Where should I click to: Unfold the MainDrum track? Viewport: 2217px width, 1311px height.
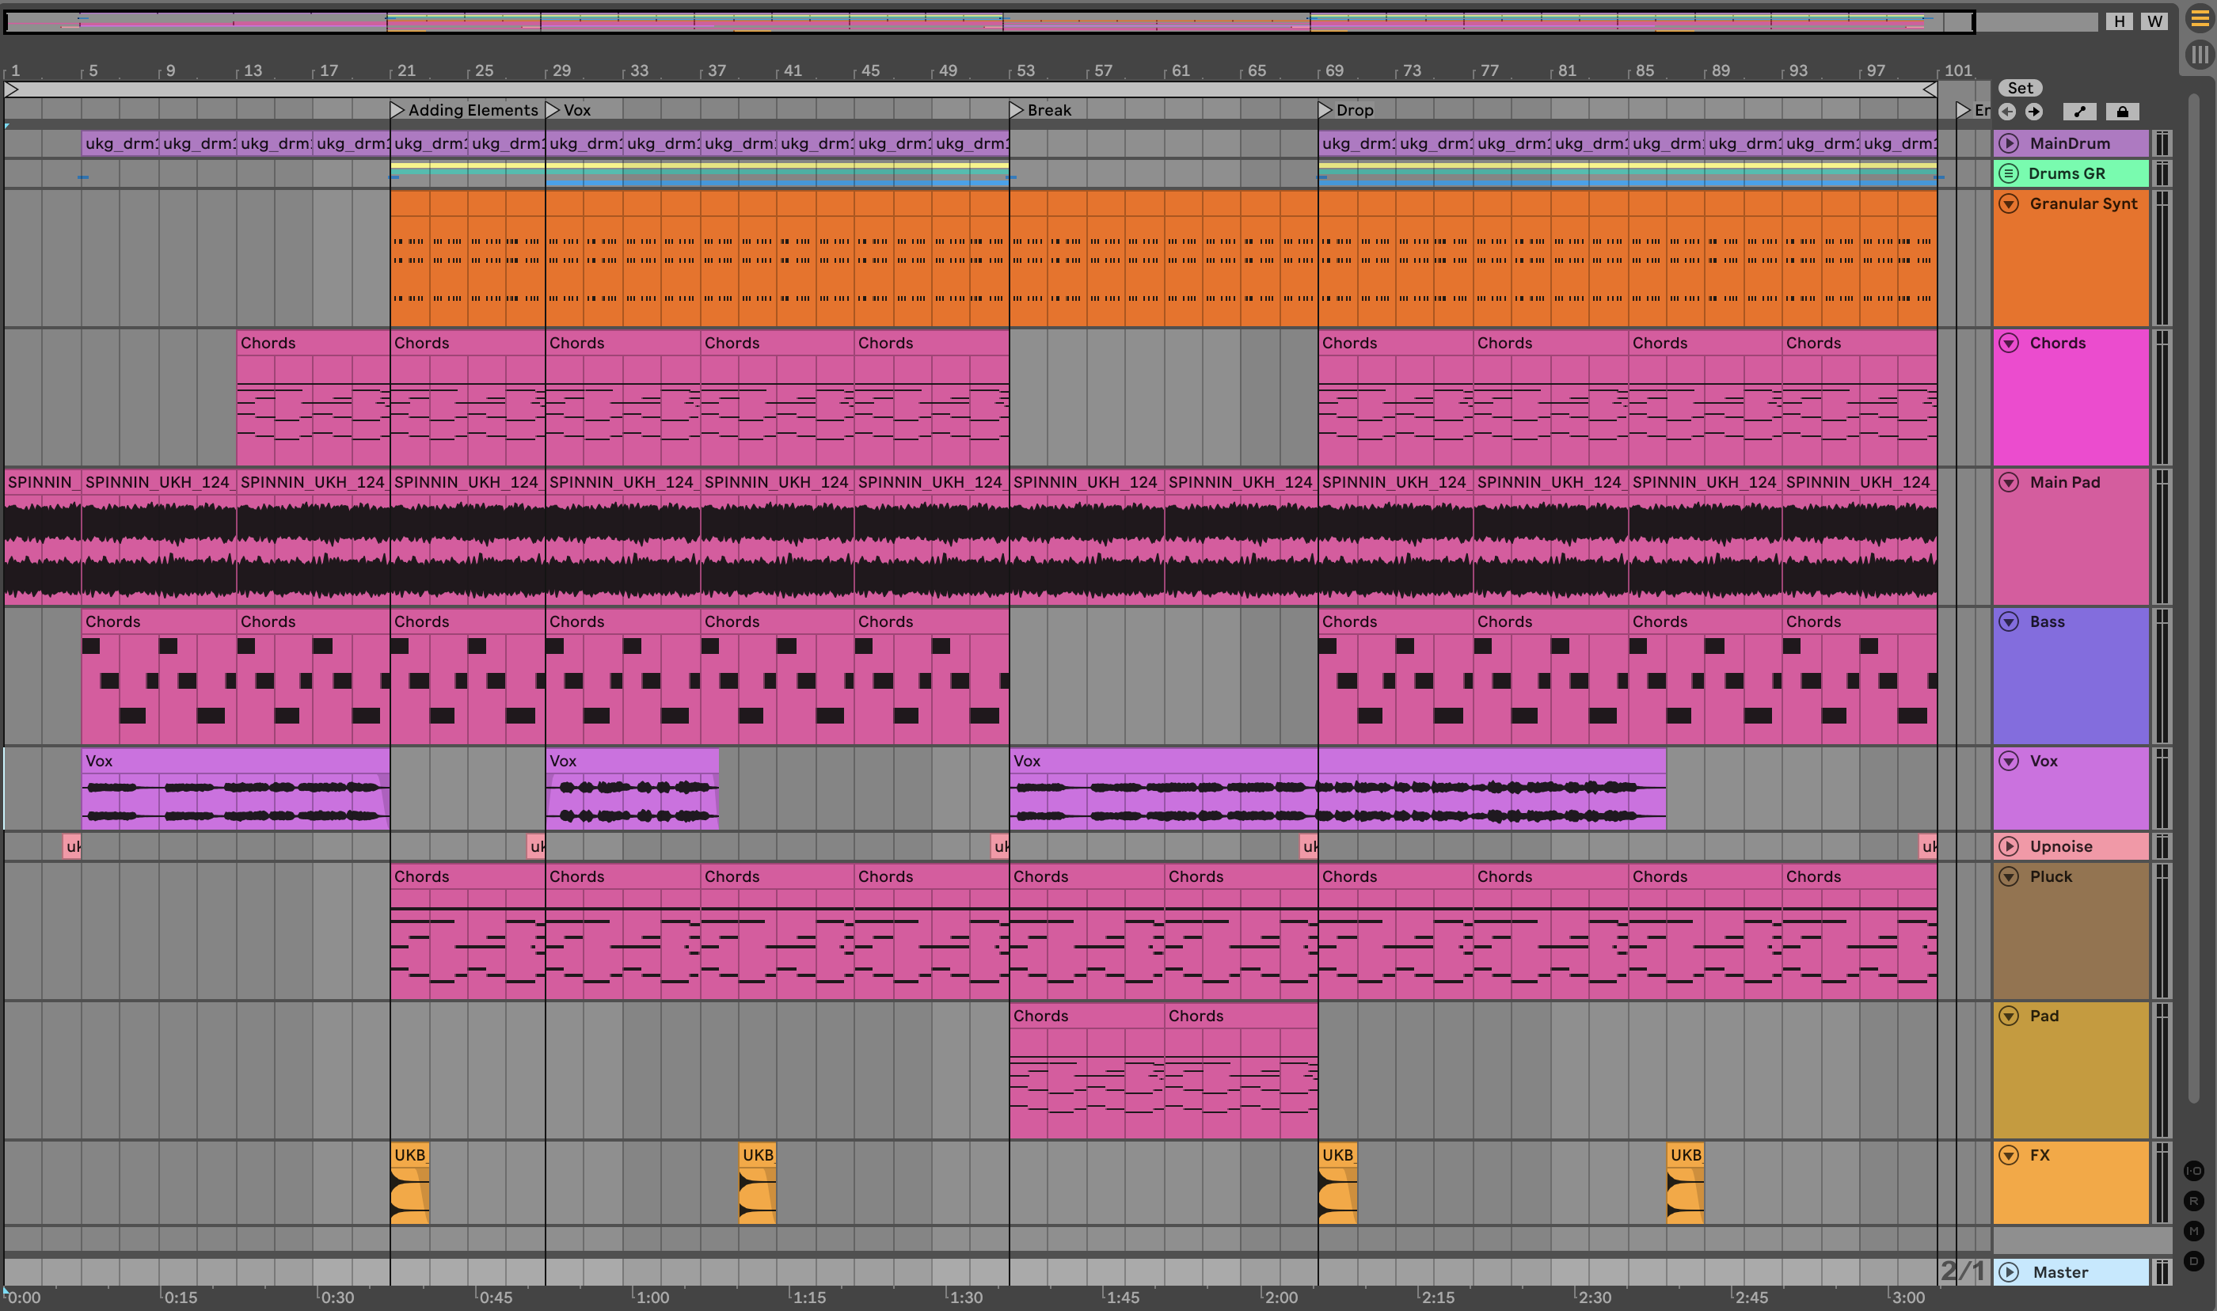coord(2009,143)
